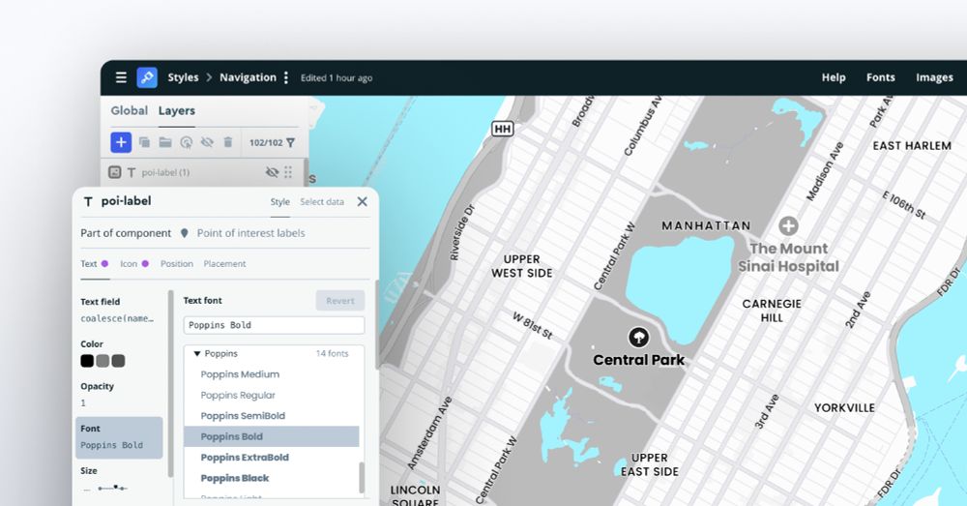The height and width of the screenshot is (506, 967).
Task: Click the MANHATTAN label on map
Action: tap(706, 225)
